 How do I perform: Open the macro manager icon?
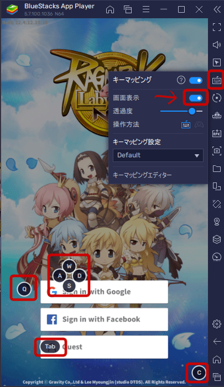click(x=217, y=116)
